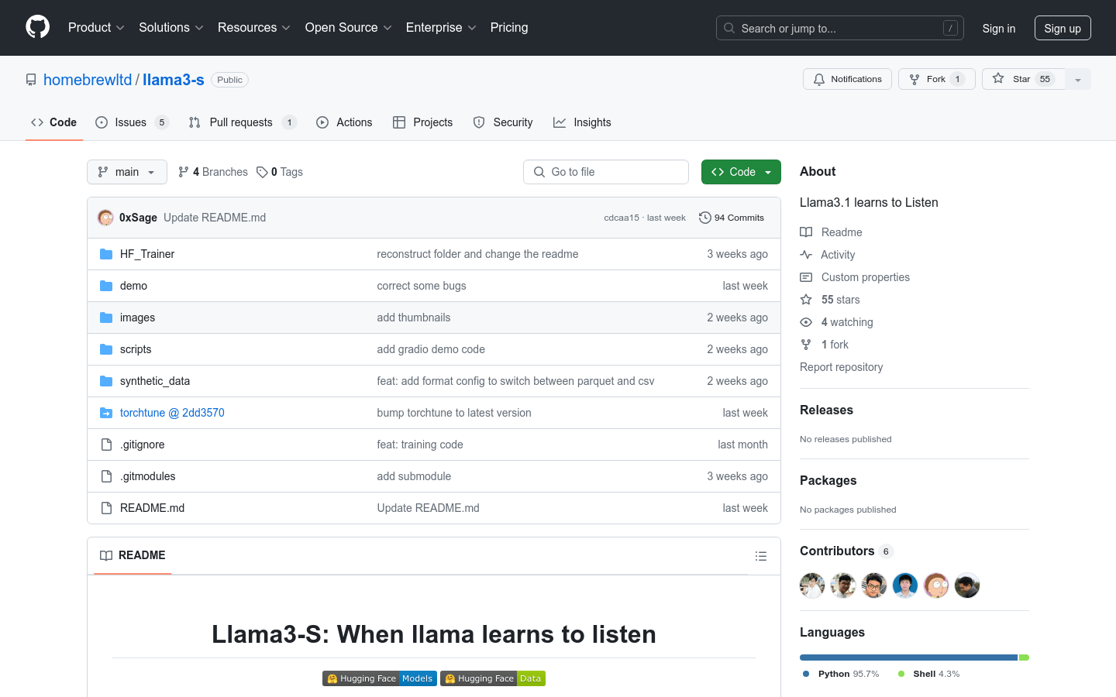
Task: Click the book icon beside Readme
Action: 806,232
